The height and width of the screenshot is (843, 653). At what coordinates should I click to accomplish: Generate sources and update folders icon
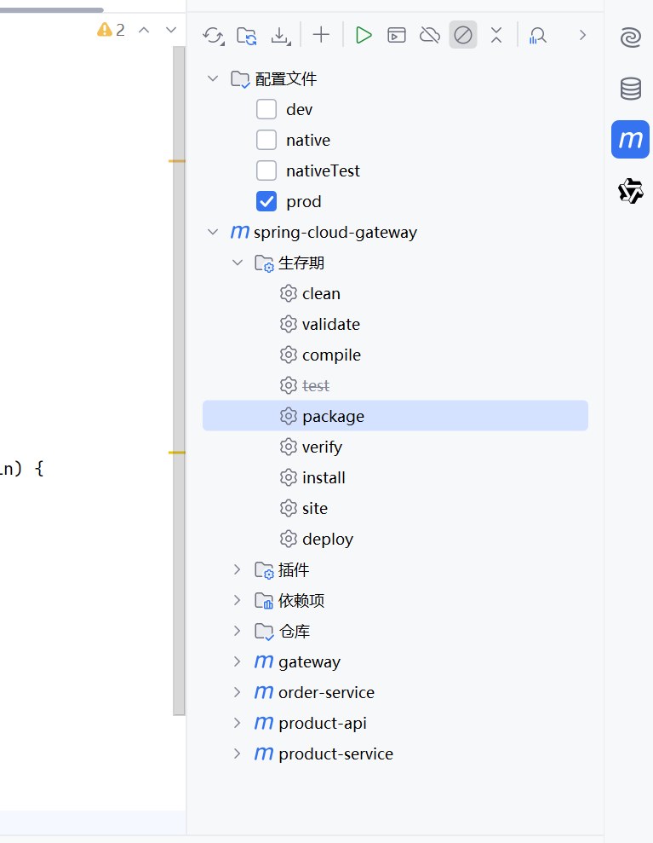(x=247, y=36)
